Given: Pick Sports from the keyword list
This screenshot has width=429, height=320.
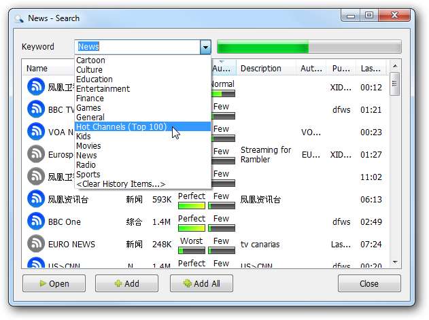Looking at the screenshot, I should pos(143,174).
